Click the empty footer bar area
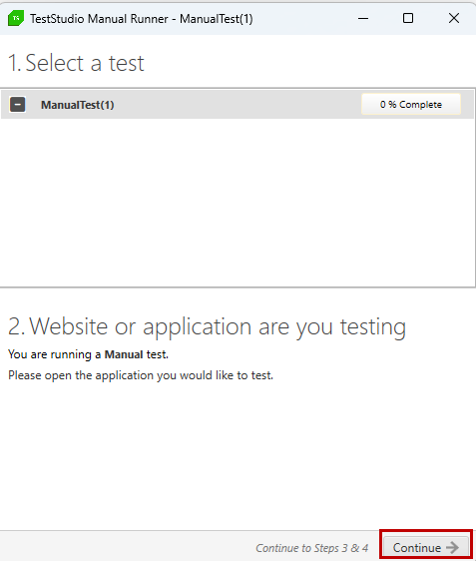The image size is (476, 561). [x=125, y=546]
